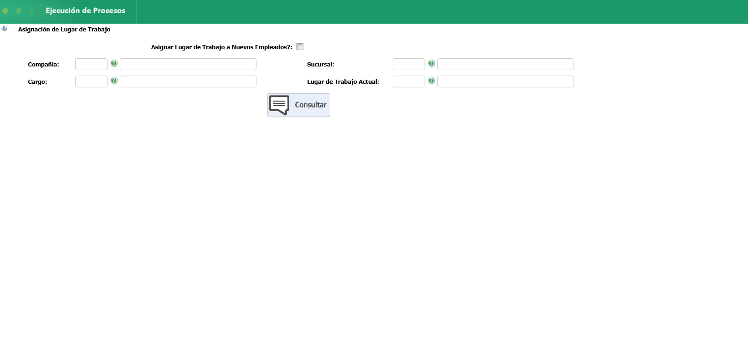Focus the Compañía code field

(x=91, y=64)
